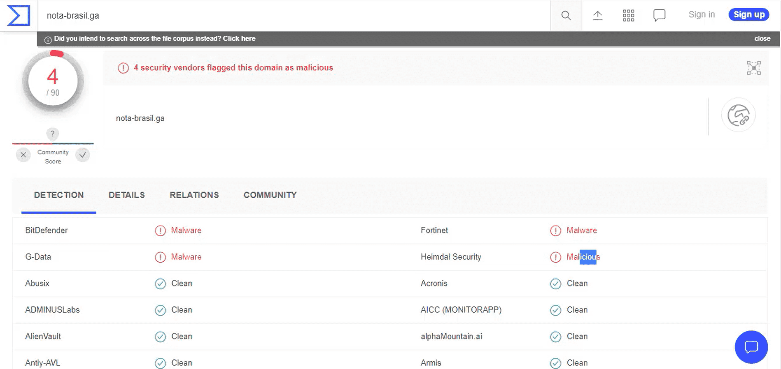The height and width of the screenshot is (369, 781).
Task: Switch to the DETECTION tab
Action: 59,195
